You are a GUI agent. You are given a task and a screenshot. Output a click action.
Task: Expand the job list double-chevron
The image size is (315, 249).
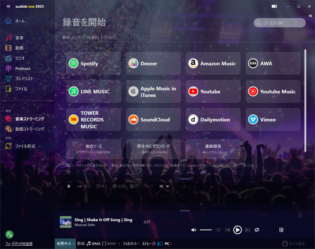coord(69,186)
